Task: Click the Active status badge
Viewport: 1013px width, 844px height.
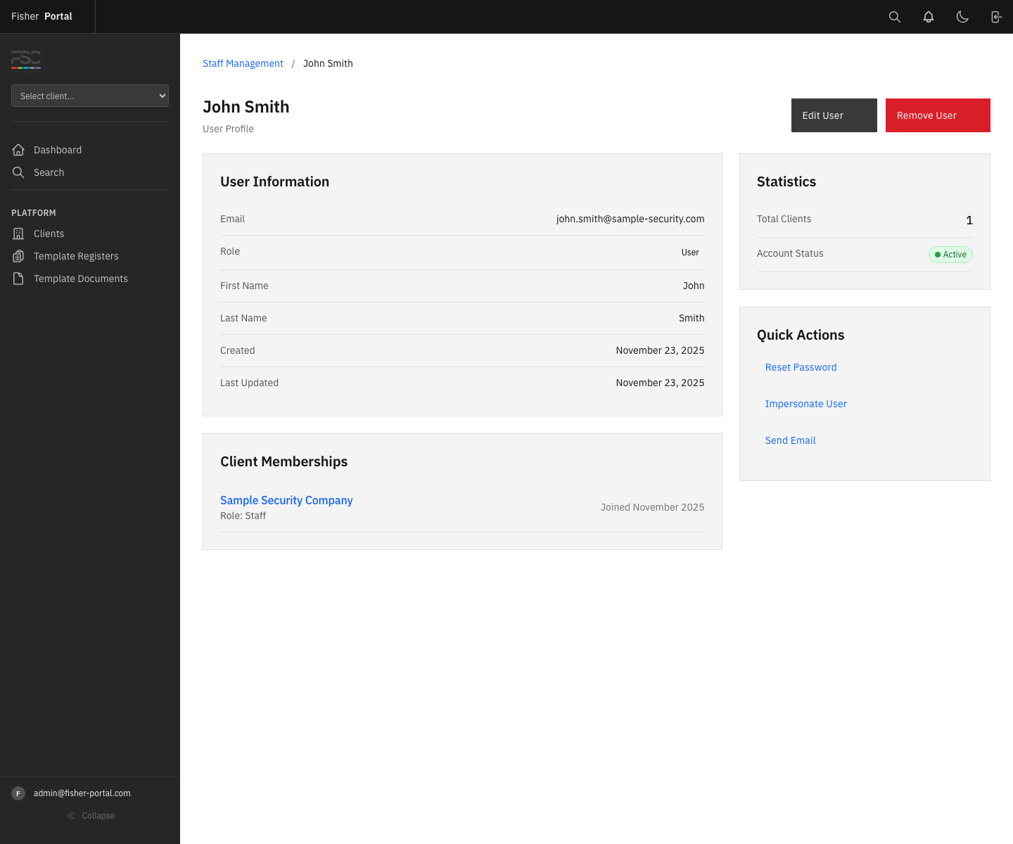Action: (x=950, y=255)
